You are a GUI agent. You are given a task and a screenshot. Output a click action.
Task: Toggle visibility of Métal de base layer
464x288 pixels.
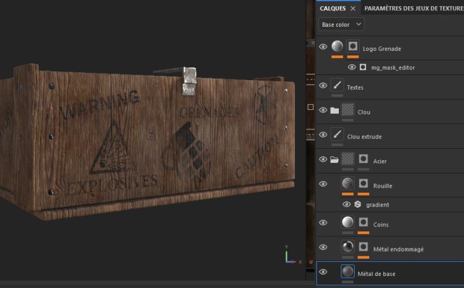323,272
